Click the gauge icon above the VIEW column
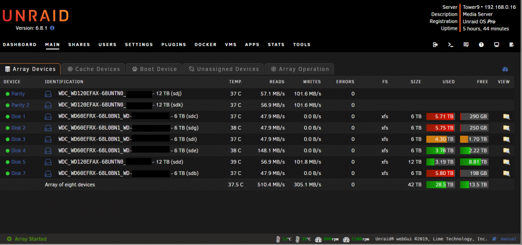 click(x=505, y=69)
